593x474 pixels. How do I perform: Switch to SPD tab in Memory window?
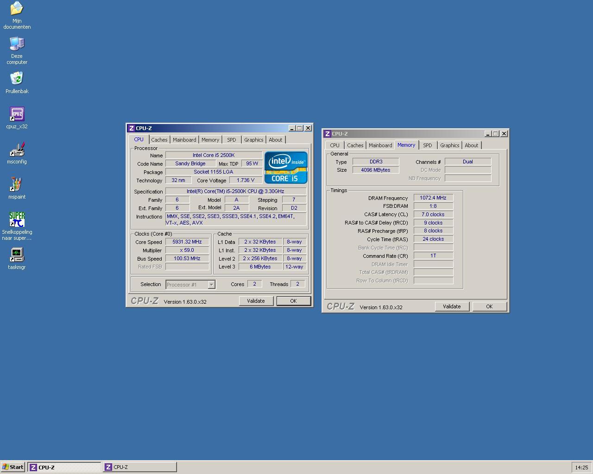pos(427,145)
